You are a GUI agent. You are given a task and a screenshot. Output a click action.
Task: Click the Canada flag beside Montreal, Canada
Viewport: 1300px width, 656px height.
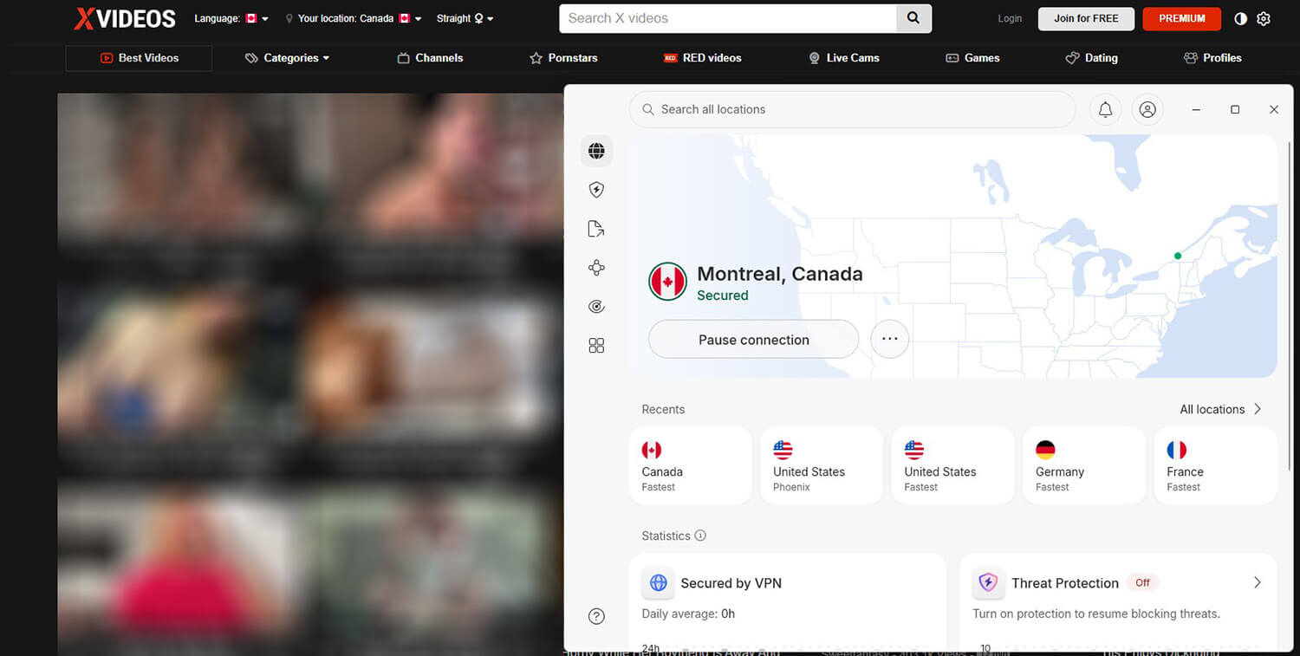tap(667, 282)
